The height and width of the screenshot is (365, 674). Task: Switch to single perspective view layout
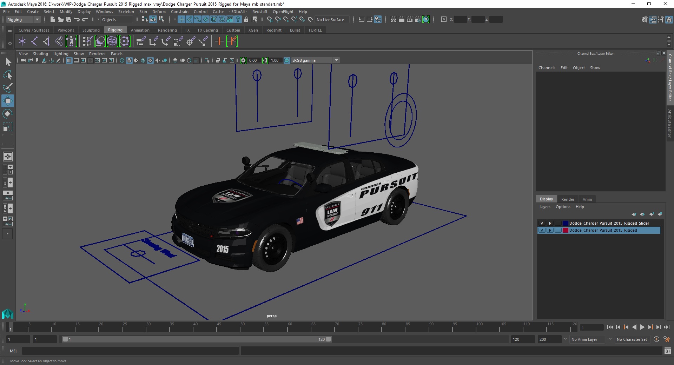click(x=8, y=157)
